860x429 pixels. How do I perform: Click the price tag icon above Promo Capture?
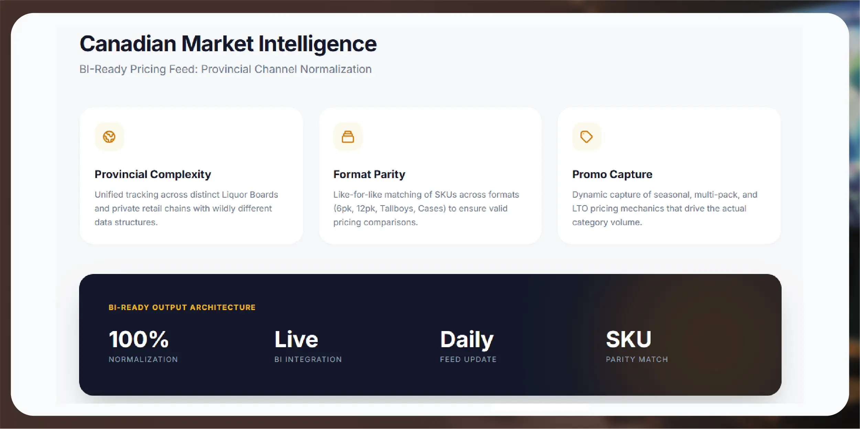[587, 137]
